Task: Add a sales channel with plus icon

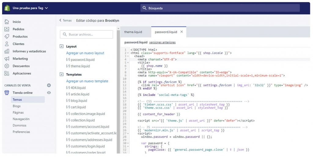Action: (49, 85)
